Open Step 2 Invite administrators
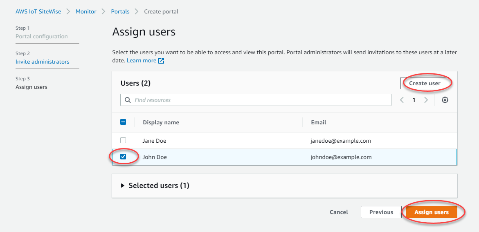 tap(43, 62)
